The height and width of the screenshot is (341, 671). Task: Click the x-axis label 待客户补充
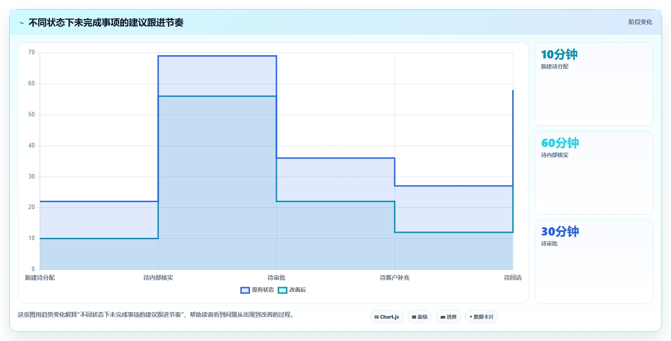(395, 278)
